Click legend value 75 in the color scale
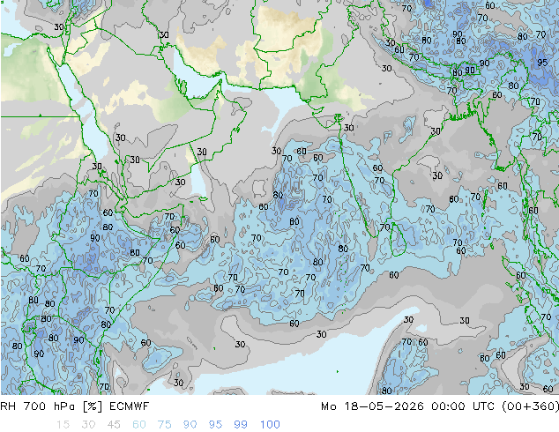The width and height of the screenshot is (559, 432). (x=165, y=425)
